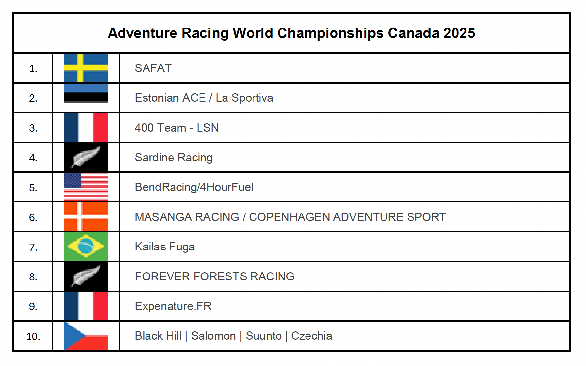Click the SAFAT team name
The height and width of the screenshot is (366, 586).
153,68
